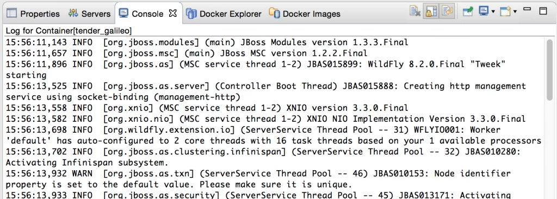Click the 'XNIO NIO Implementation Version' log line
Image resolution: width=557 pixels, height=199 pixels.
[265, 119]
